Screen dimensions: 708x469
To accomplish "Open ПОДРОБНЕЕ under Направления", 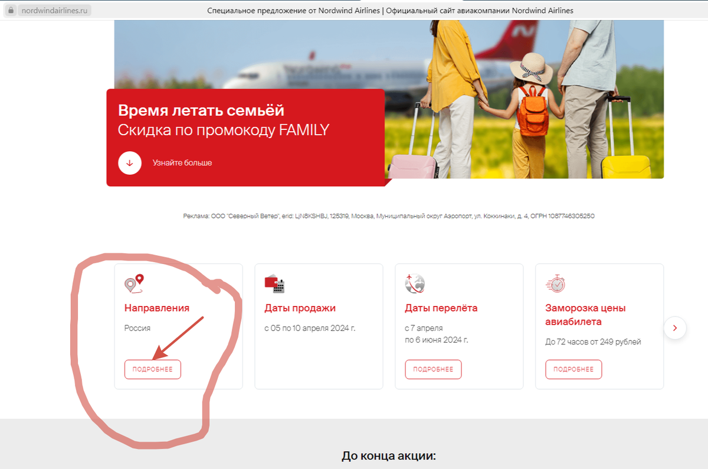I will pos(152,369).
